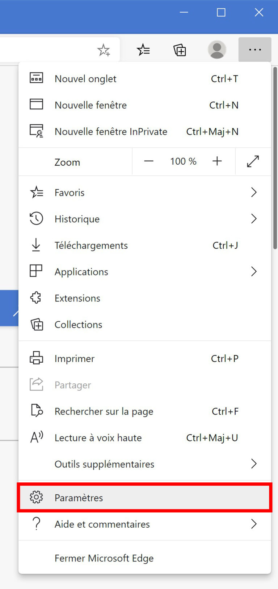The height and width of the screenshot is (589, 278).
Task: Click the Imprimer printer icon
Action: point(36,358)
